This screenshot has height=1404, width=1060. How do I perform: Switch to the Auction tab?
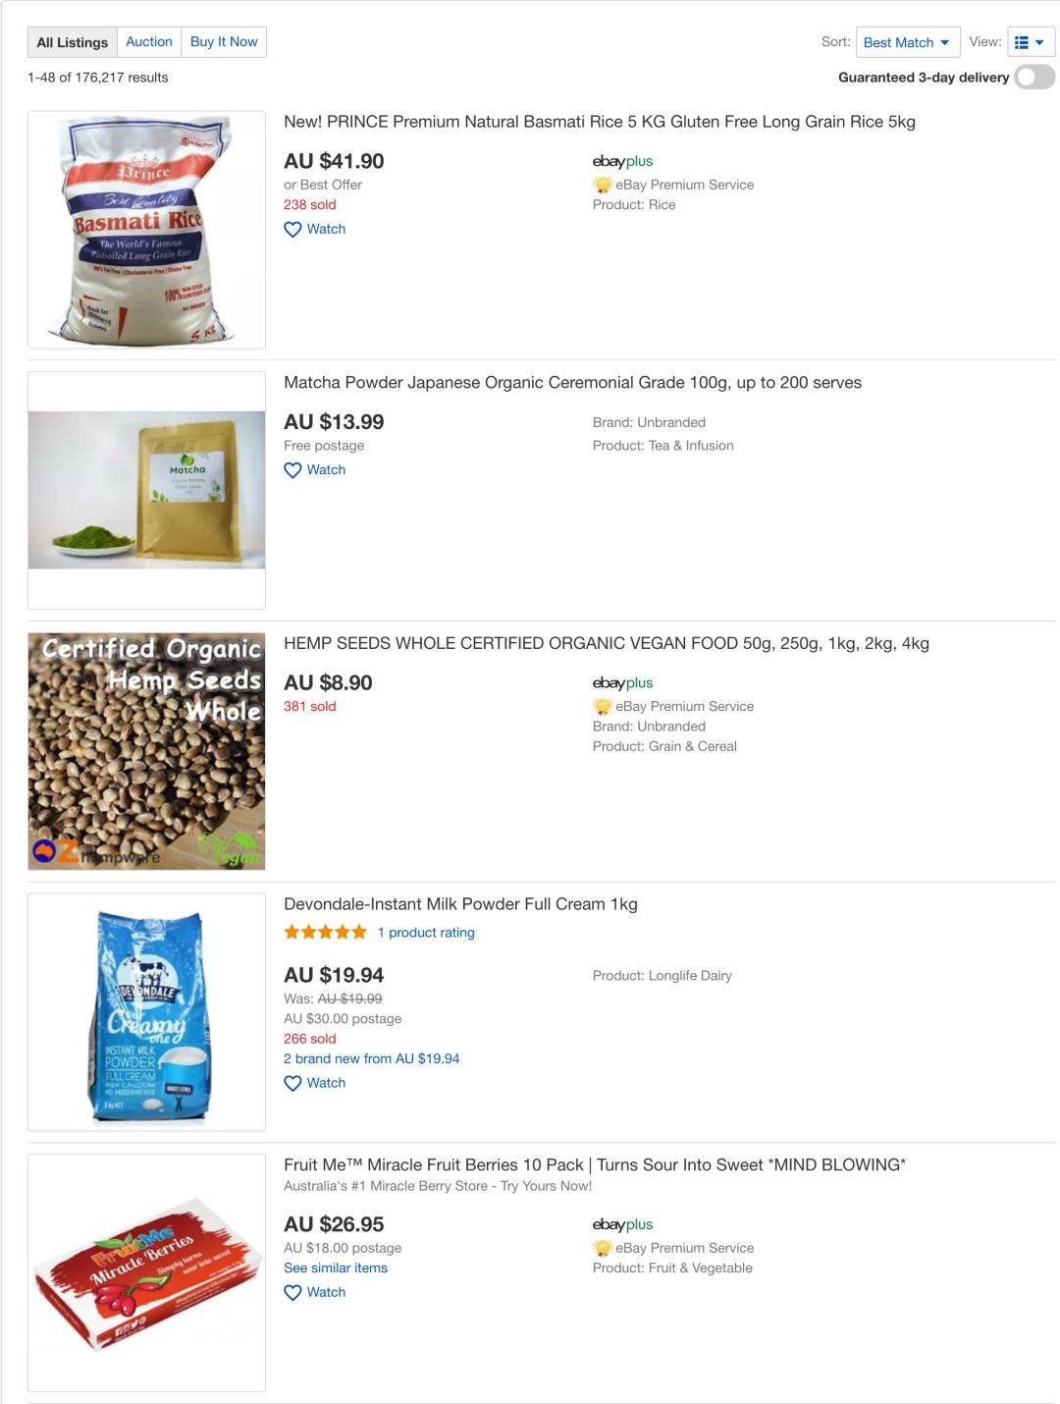(x=149, y=42)
